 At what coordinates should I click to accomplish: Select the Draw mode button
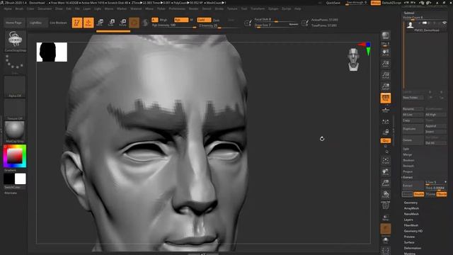88,23
